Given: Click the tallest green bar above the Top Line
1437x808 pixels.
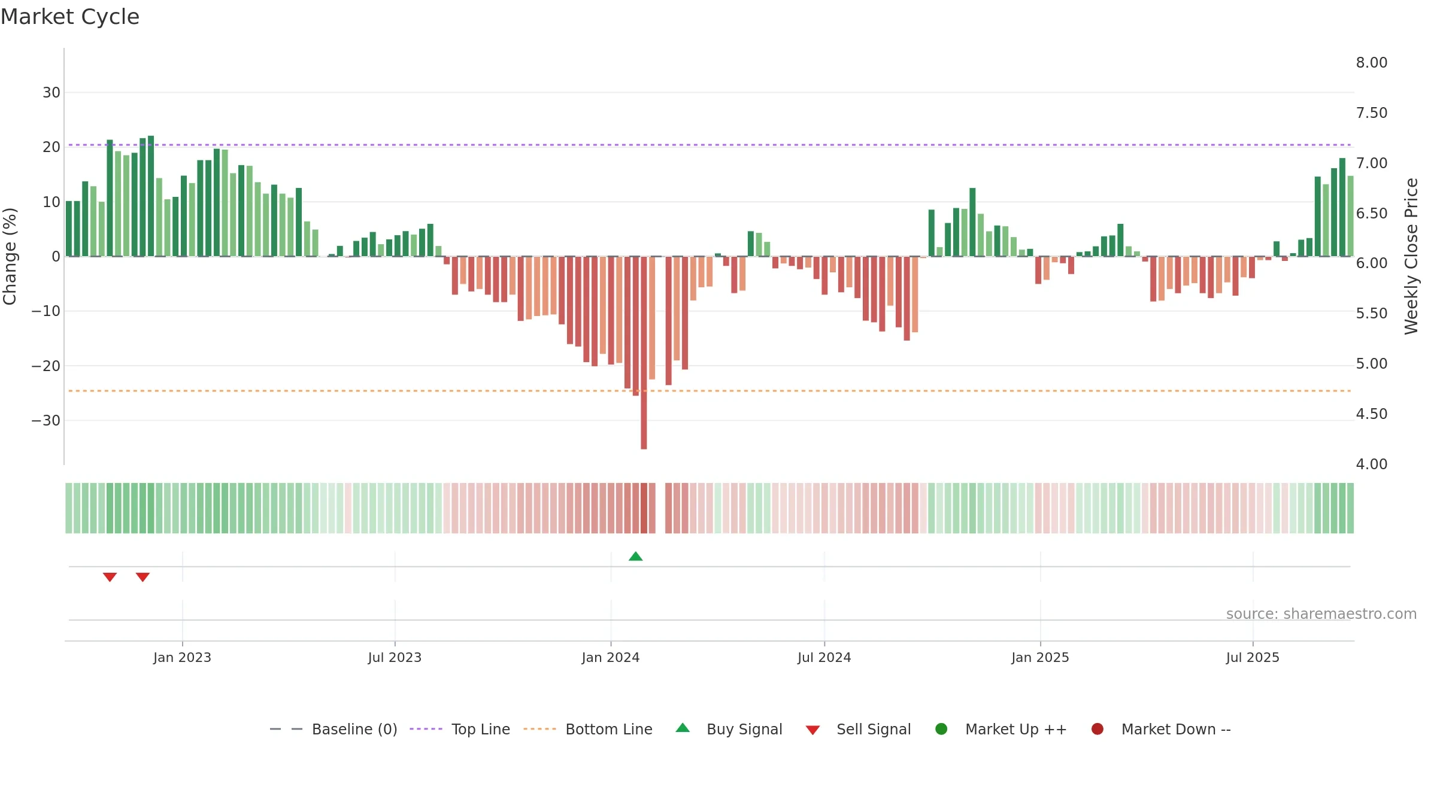Looking at the screenshot, I should (x=151, y=196).
